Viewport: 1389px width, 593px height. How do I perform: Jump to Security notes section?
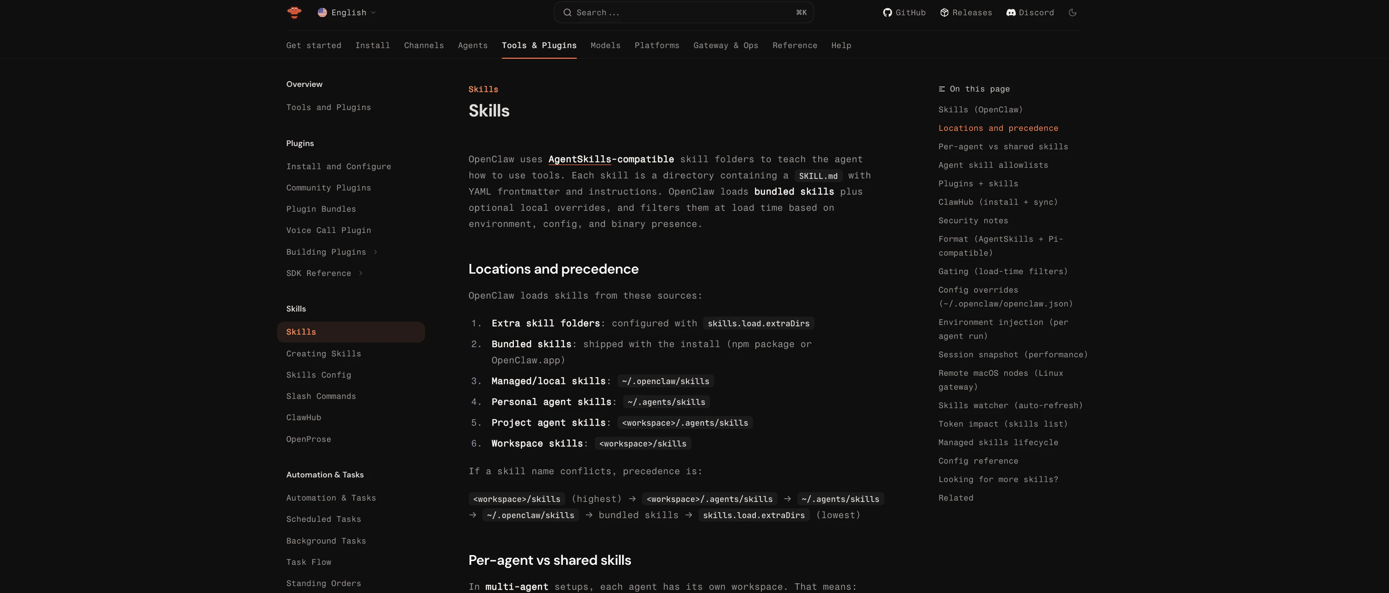pos(973,220)
